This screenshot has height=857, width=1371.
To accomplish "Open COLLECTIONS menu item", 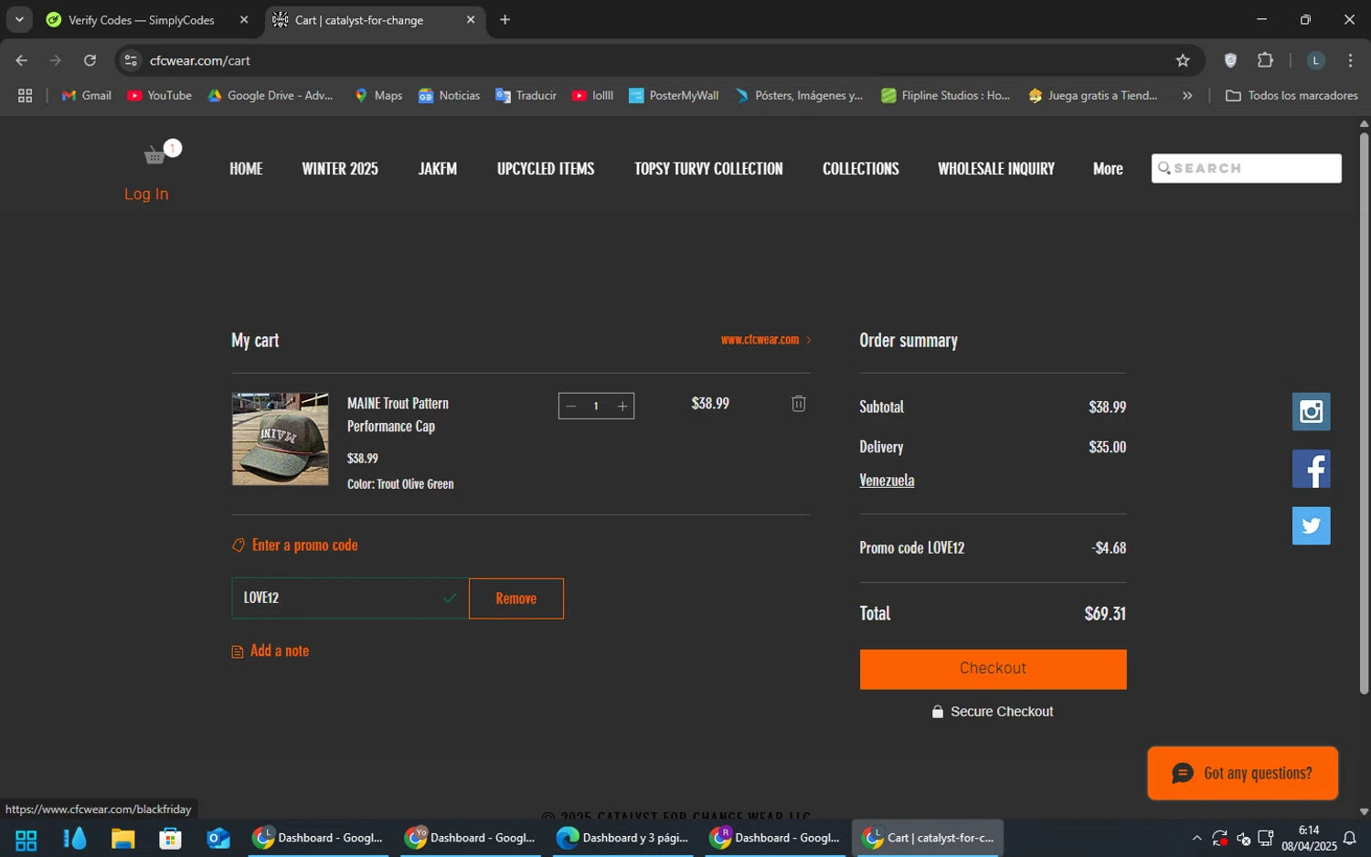I will pyautogui.click(x=861, y=169).
